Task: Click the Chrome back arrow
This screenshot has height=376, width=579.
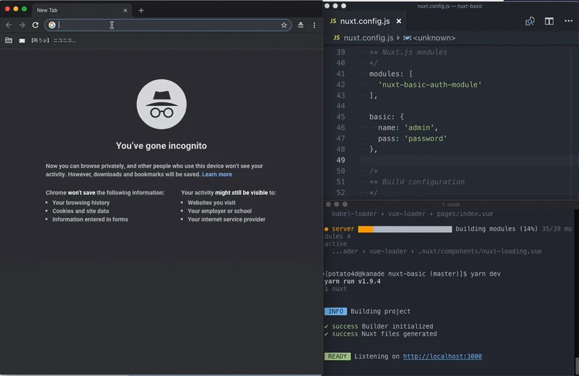Action: [x=9, y=25]
